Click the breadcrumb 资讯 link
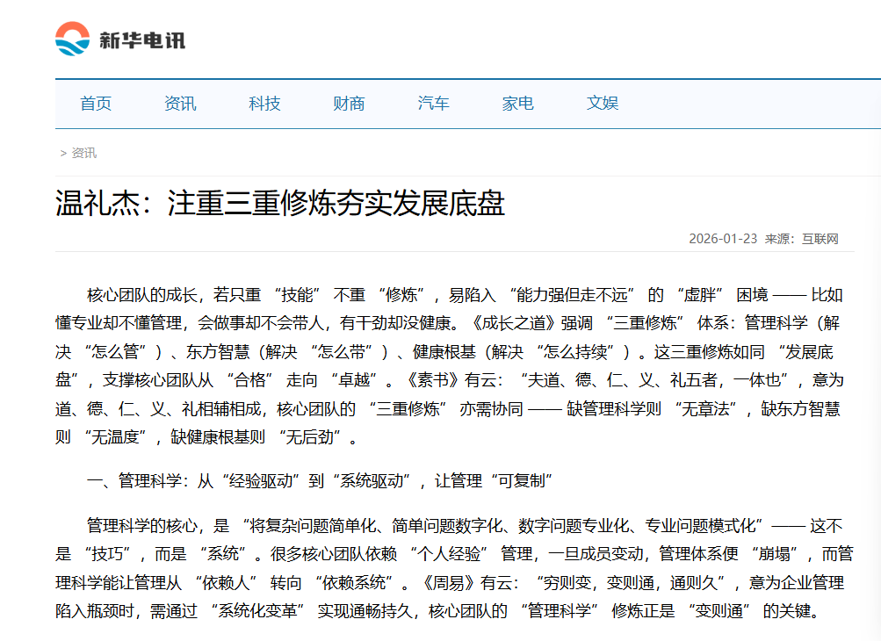Viewport: 881px width, 641px height. point(83,153)
